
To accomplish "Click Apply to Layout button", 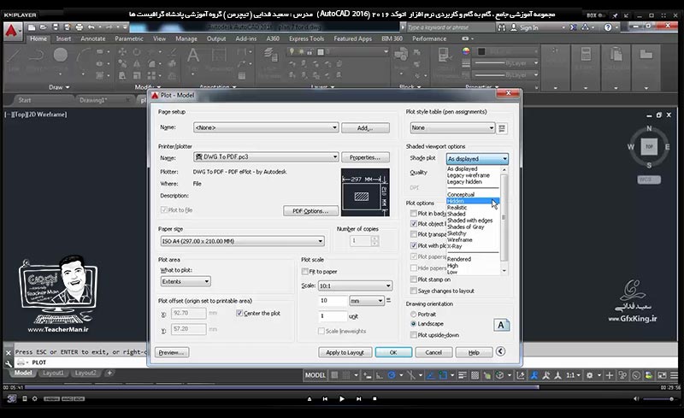I will coord(345,352).
